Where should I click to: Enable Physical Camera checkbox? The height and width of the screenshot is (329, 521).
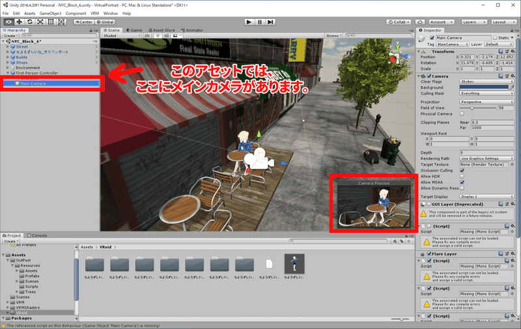pos(462,113)
